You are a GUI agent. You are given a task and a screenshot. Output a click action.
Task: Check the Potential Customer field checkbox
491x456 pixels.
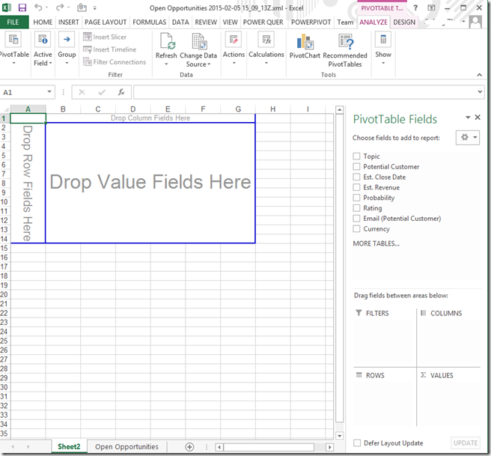coord(356,166)
